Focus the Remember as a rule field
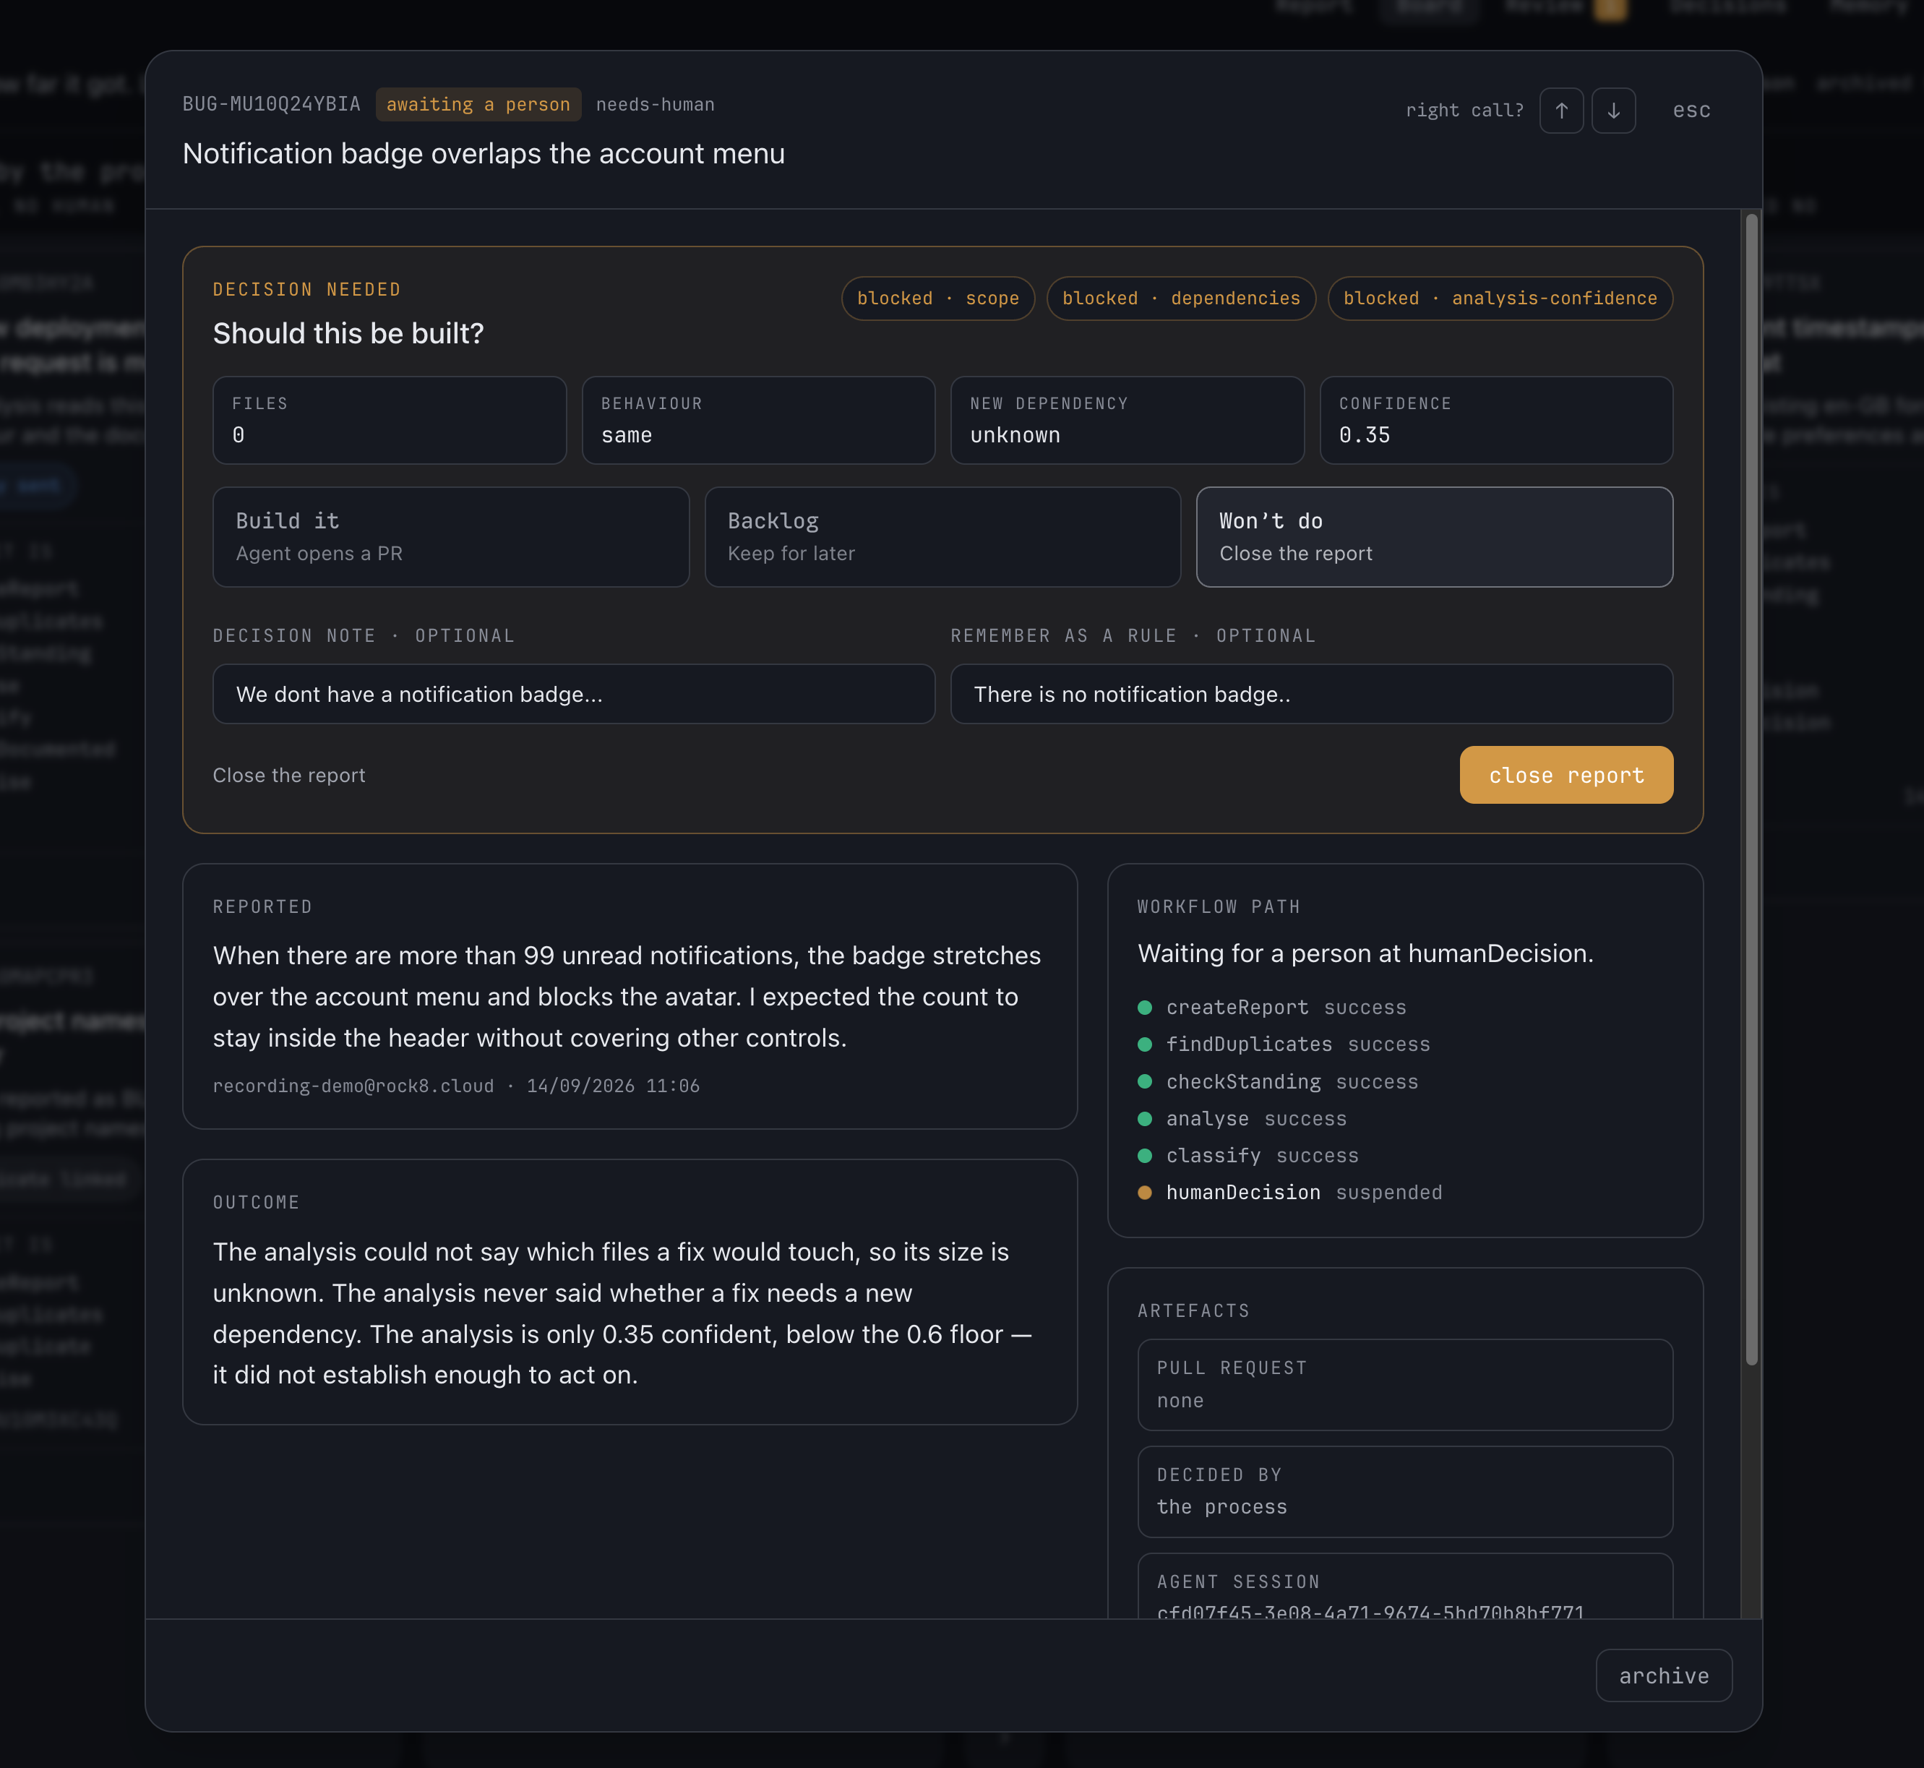1924x1768 pixels. click(x=1312, y=694)
